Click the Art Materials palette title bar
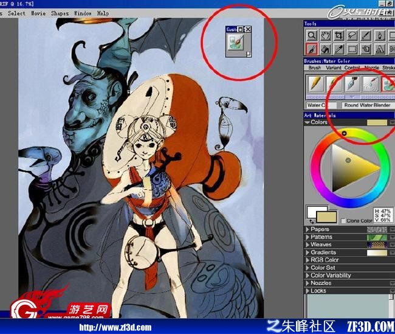The height and width of the screenshot is (334, 395). [x=349, y=115]
